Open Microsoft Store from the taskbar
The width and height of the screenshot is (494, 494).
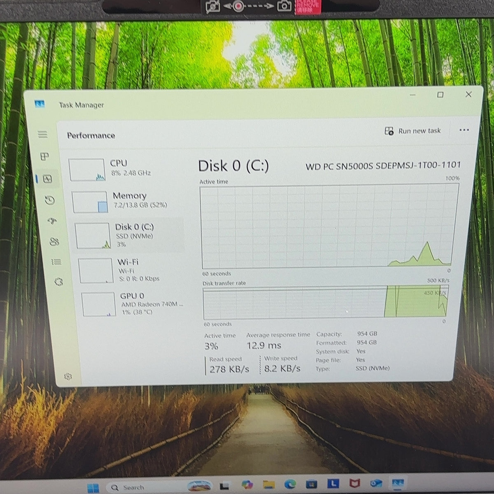312,484
